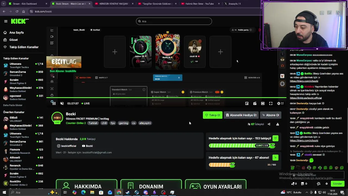Viewport: 348px width, 196px height.
Task: Open DONANIM panel
Action: tap(151, 184)
